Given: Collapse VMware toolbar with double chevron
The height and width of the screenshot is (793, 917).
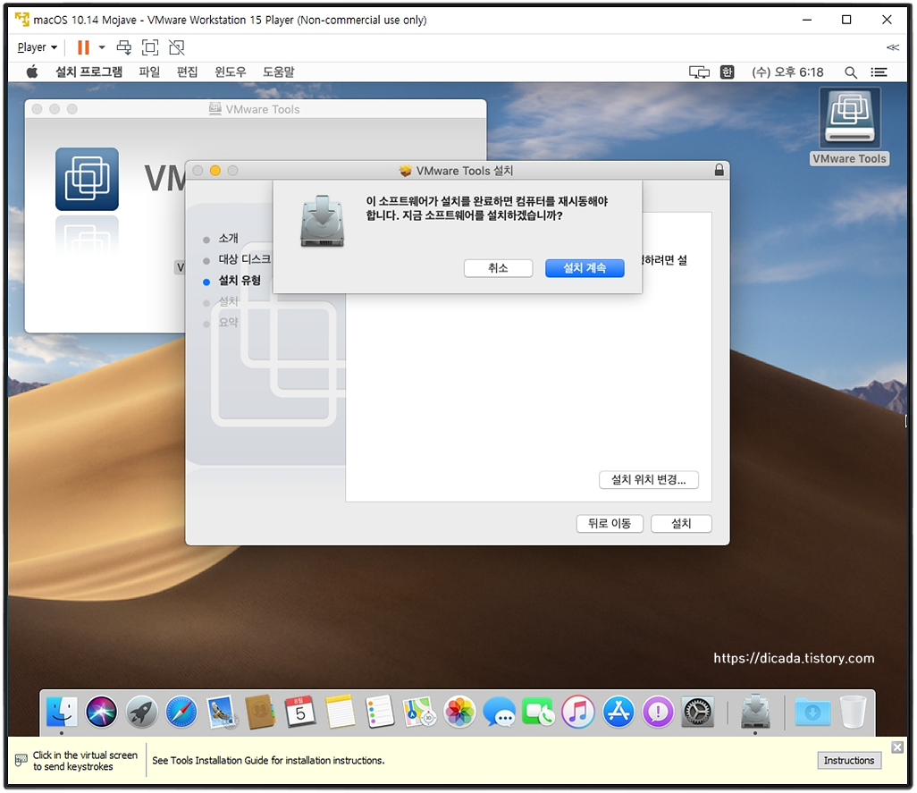Looking at the screenshot, I should (x=893, y=47).
